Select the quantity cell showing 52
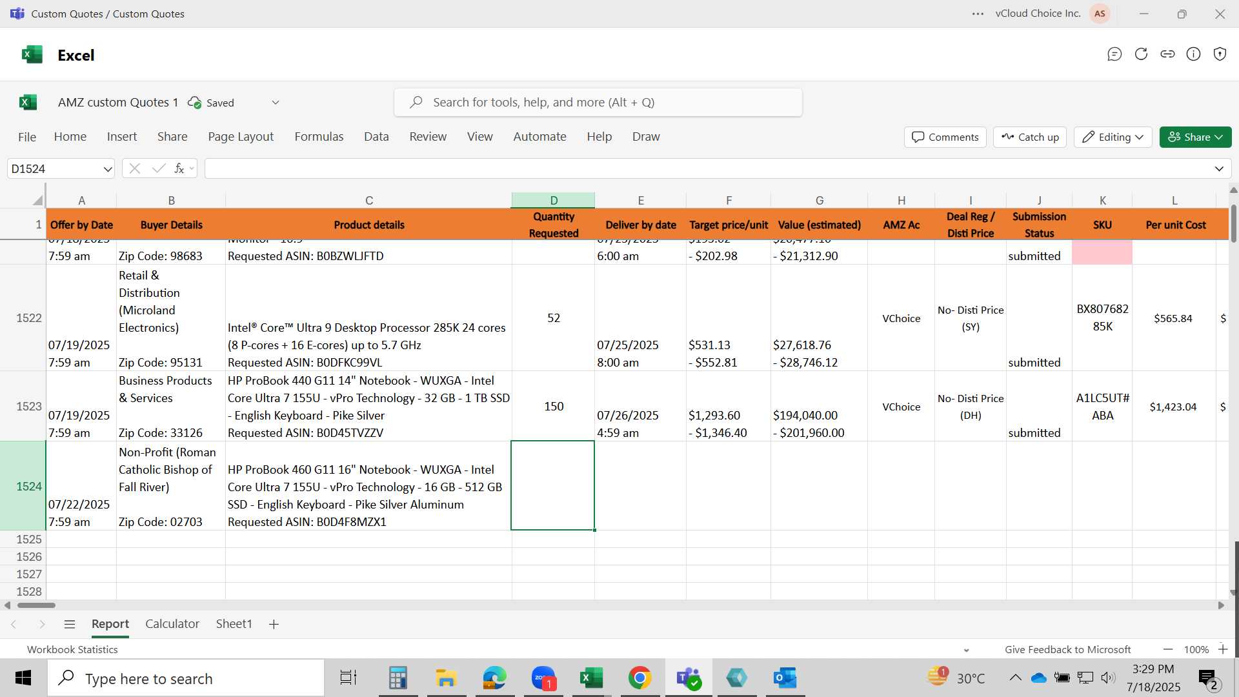Viewport: 1239px width, 697px height. (x=553, y=318)
